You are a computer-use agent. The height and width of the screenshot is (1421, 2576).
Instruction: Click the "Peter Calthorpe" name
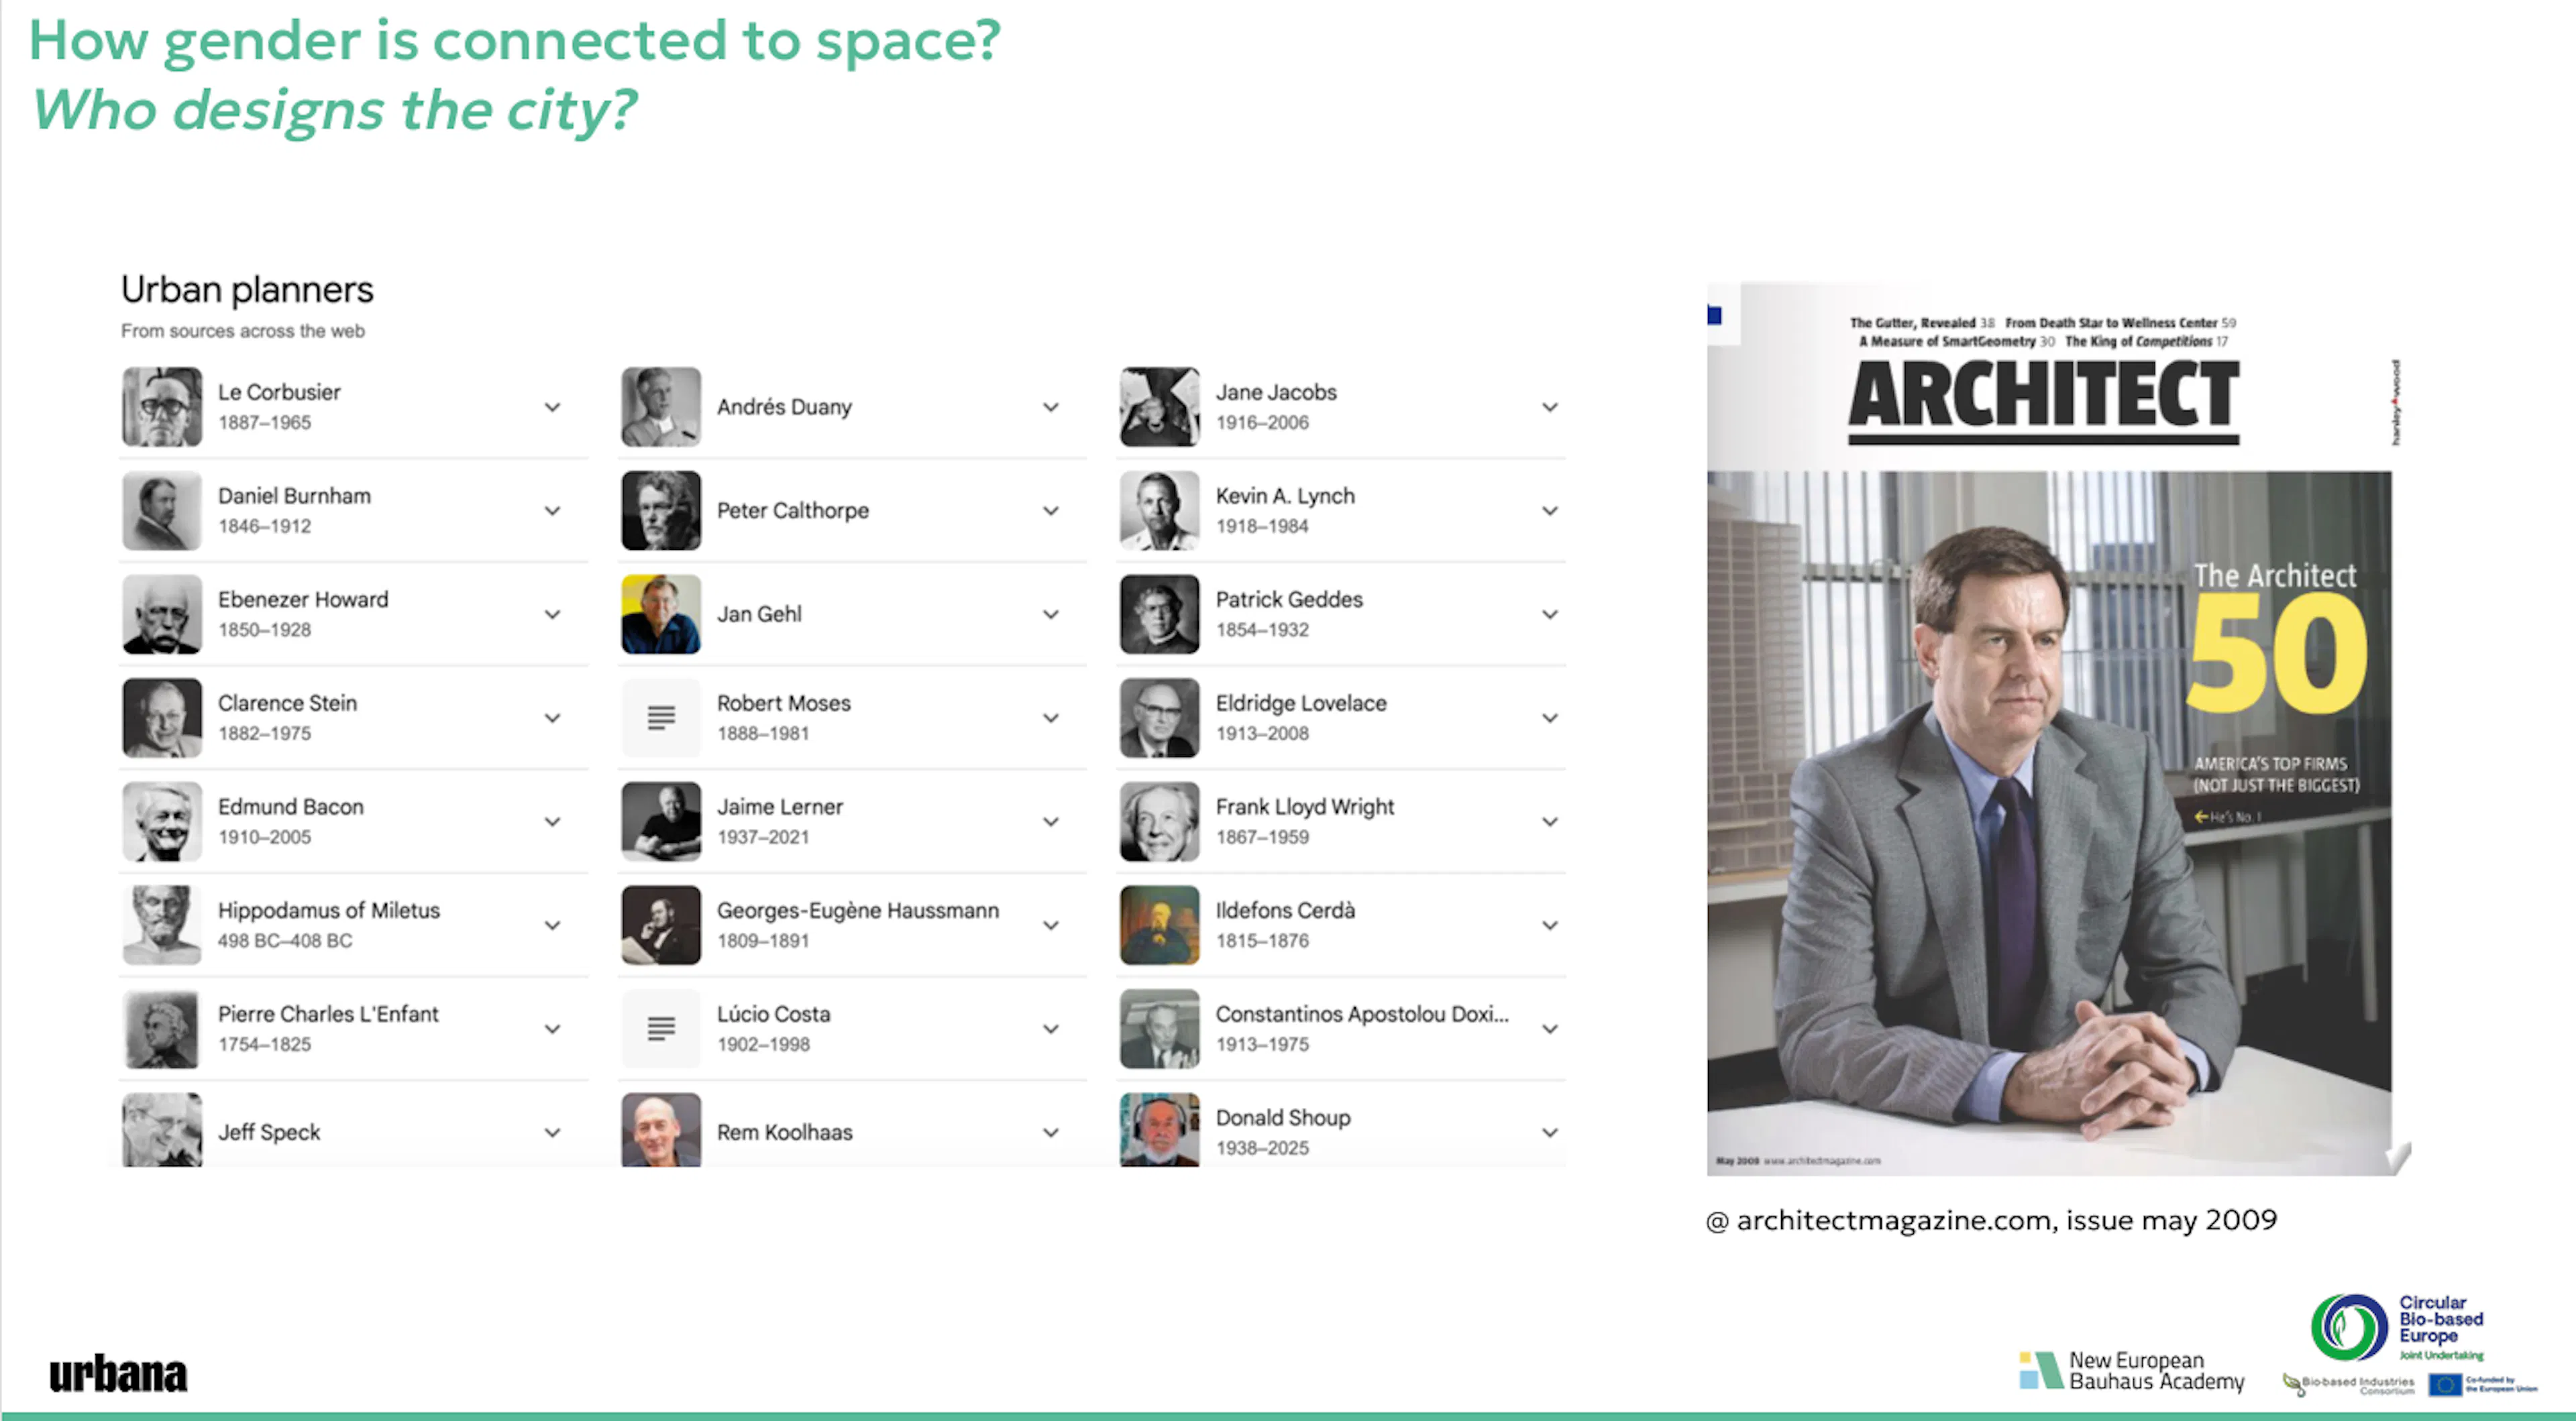tap(793, 511)
